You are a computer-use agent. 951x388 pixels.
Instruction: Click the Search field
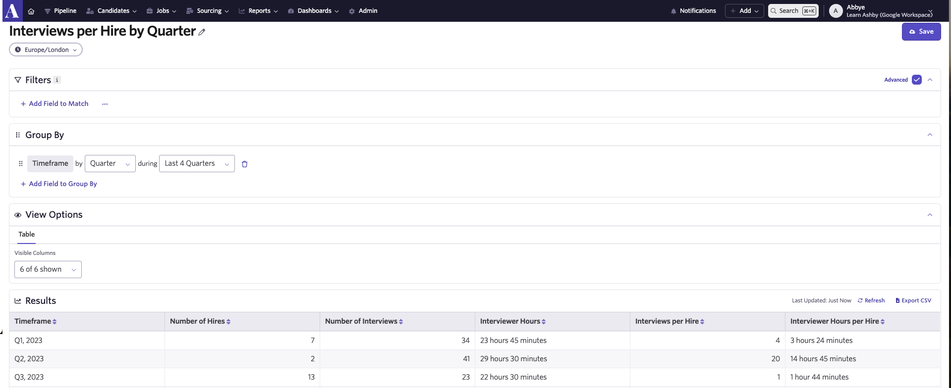(793, 11)
